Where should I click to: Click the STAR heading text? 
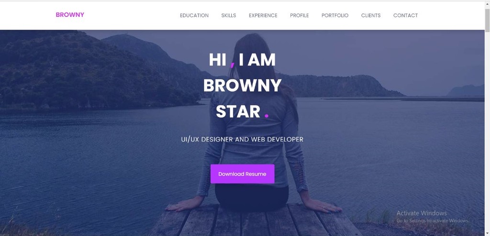click(238, 111)
